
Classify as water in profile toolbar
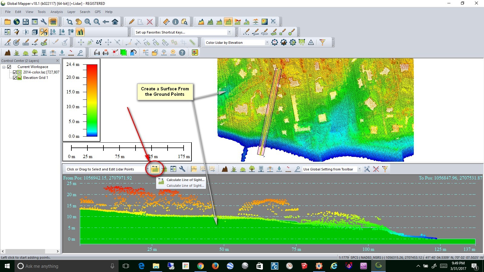tap(279, 169)
